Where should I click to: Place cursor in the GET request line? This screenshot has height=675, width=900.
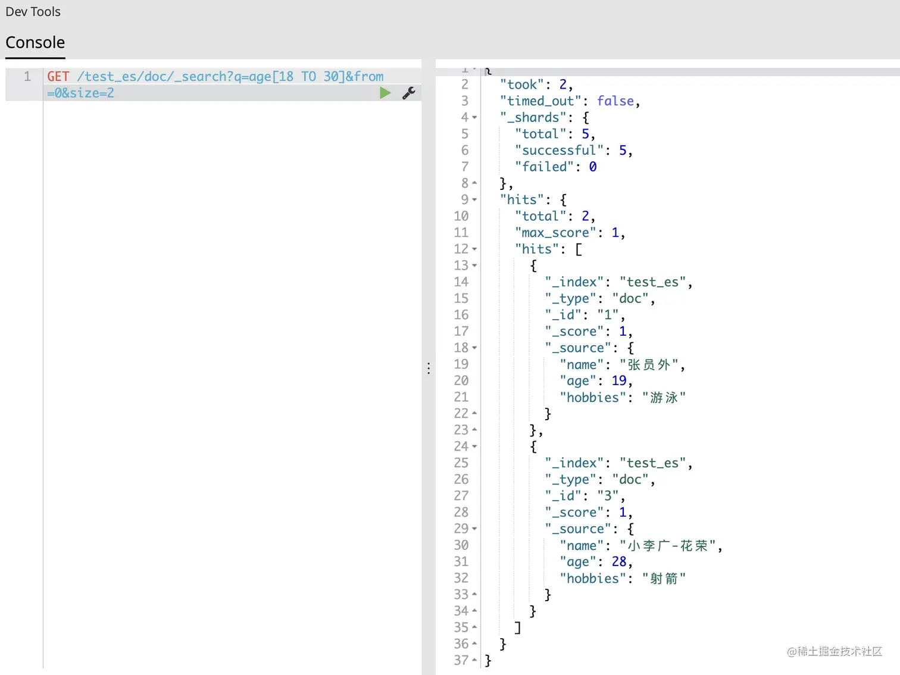[215, 77]
